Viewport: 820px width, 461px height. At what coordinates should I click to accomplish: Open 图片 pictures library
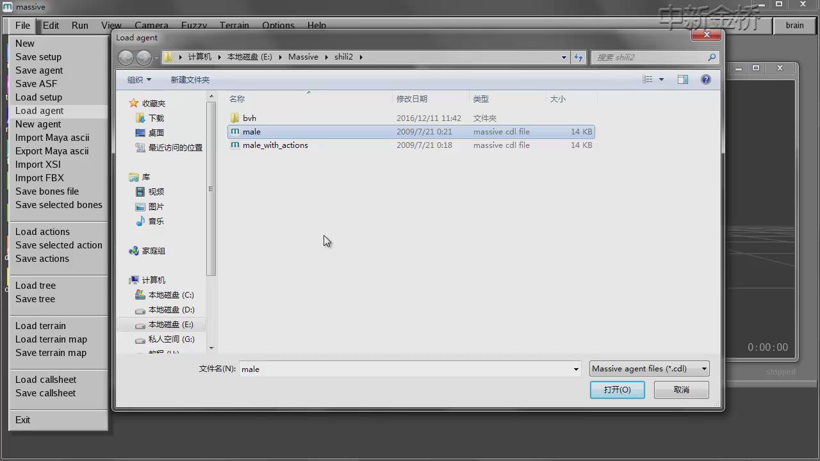coord(156,206)
